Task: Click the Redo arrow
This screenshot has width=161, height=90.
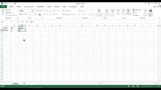Action: pos(10,3)
